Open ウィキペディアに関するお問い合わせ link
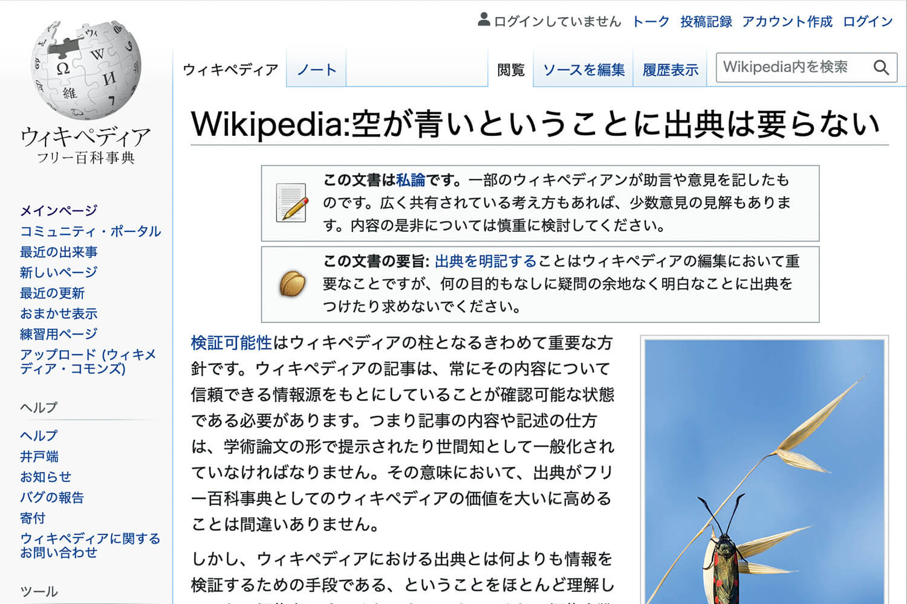 (90, 545)
